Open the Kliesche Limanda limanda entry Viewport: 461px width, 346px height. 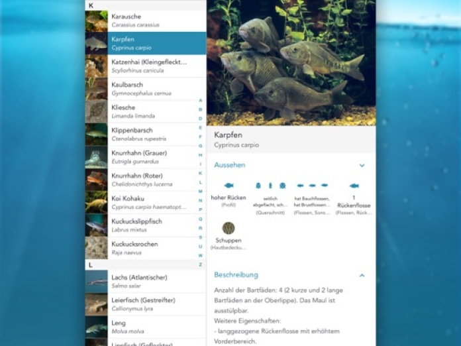(146, 111)
